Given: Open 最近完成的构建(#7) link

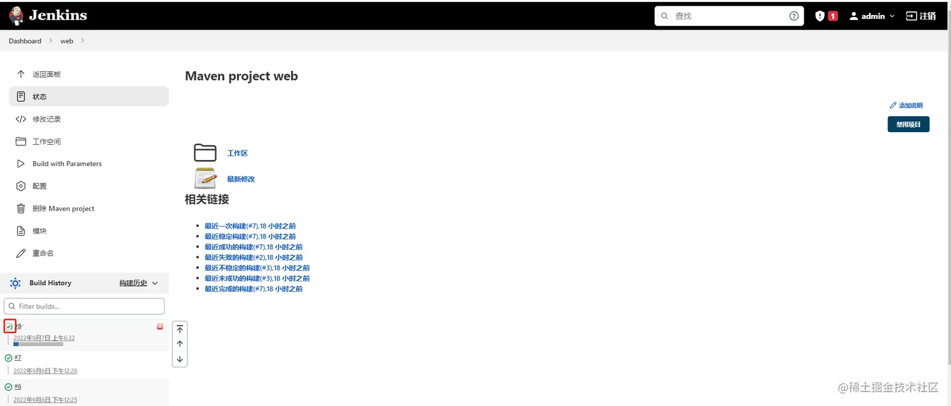Looking at the screenshot, I should (x=253, y=289).
